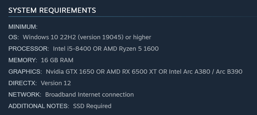The image size is (257, 115).
Task: Click the GRAPHICS label
Action: (x=25, y=72)
